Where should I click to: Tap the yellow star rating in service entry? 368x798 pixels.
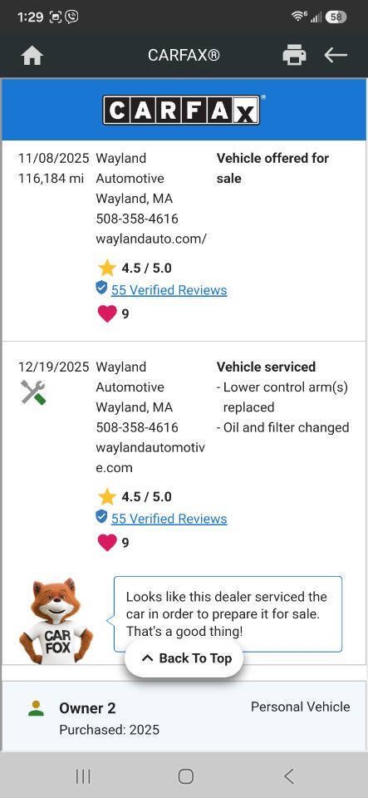point(106,496)
